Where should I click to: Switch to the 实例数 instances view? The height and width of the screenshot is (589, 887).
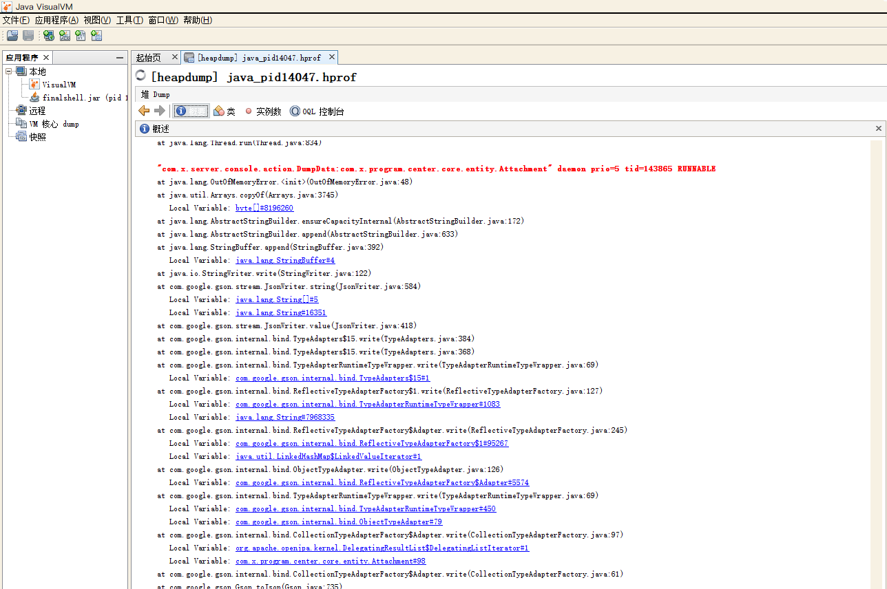coord(263,111)
